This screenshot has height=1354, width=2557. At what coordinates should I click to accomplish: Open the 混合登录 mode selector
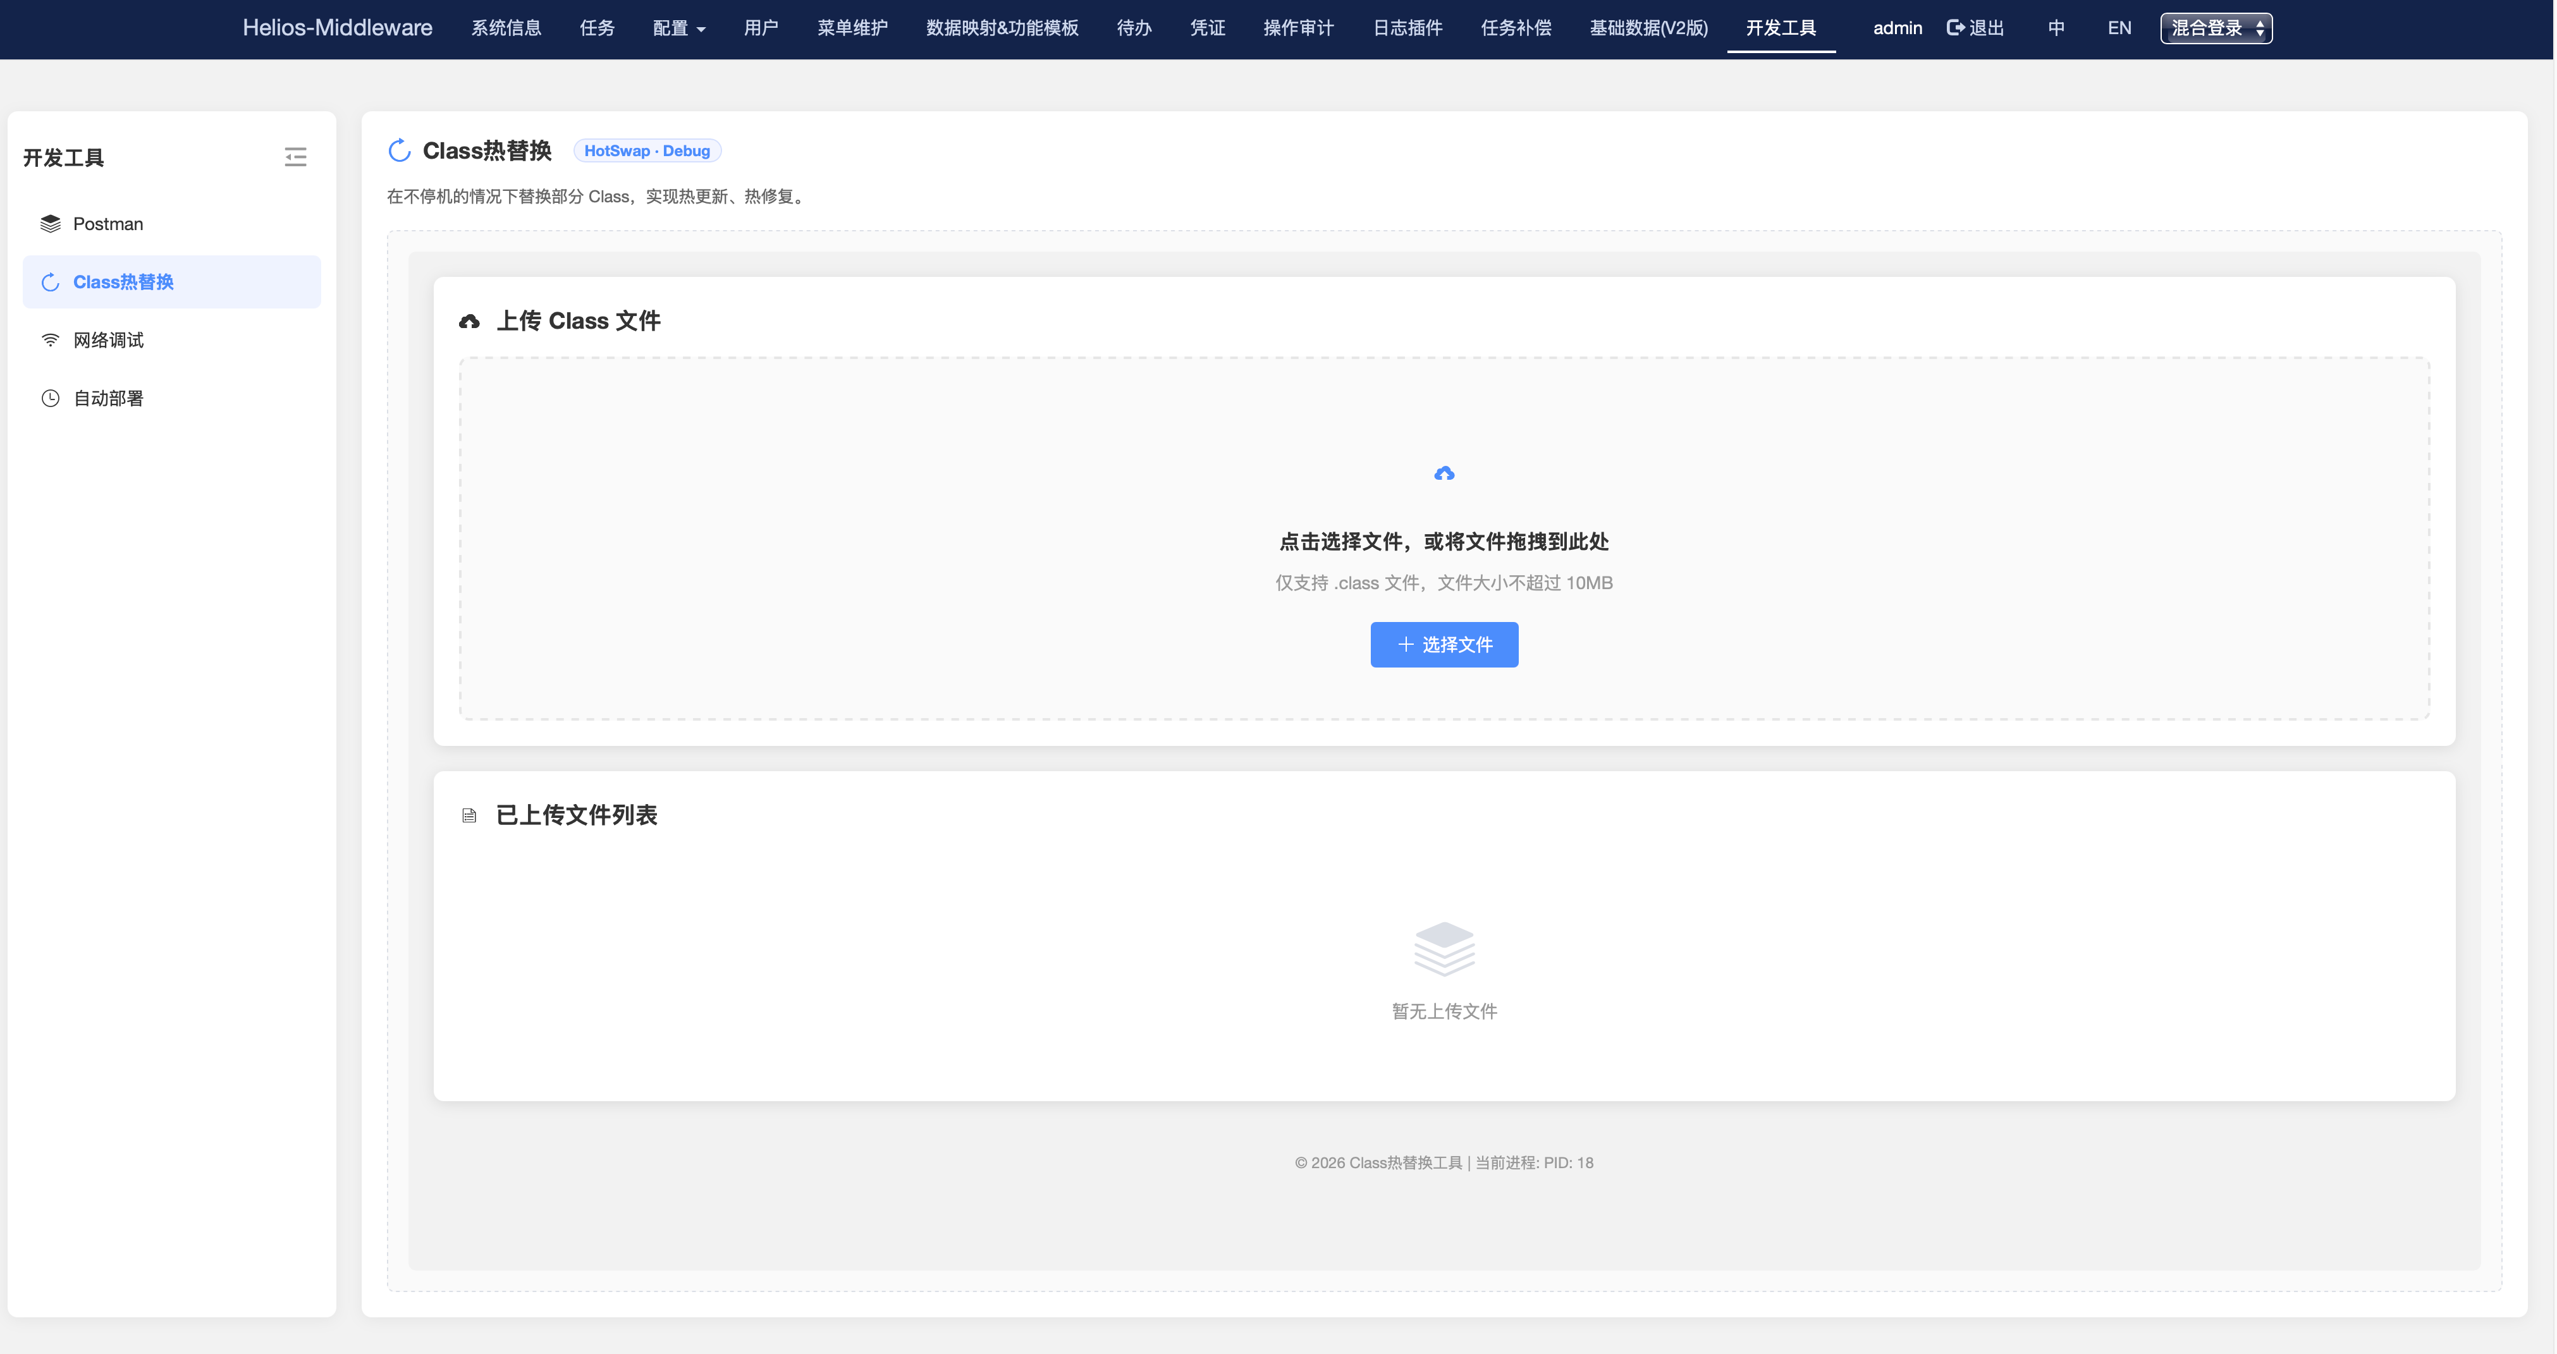tap(2216, 28)
